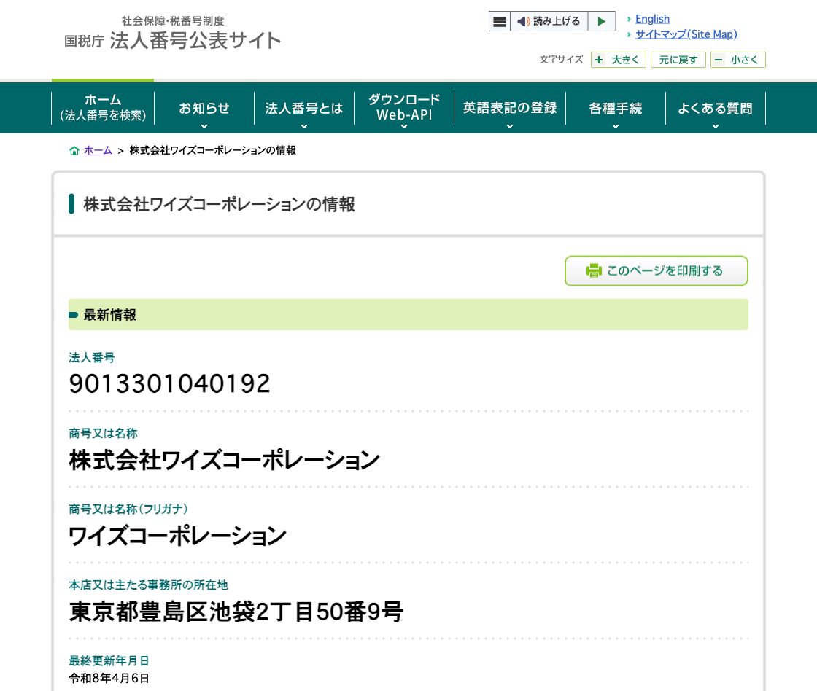
Task: Click the date 令和8年4月6日
Action: (109, 678)
